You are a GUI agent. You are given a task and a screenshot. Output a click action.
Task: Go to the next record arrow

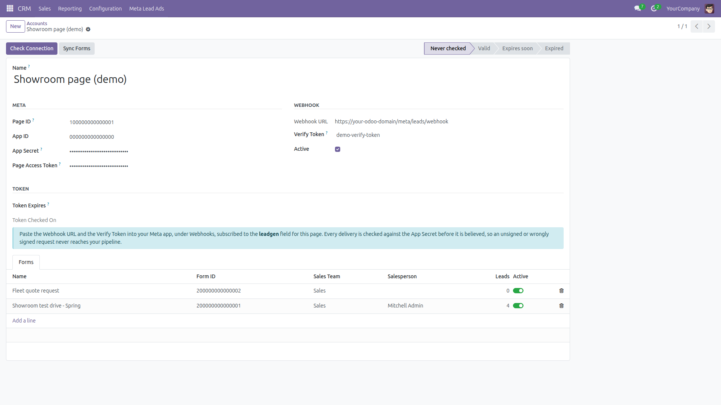click(709, 26)
